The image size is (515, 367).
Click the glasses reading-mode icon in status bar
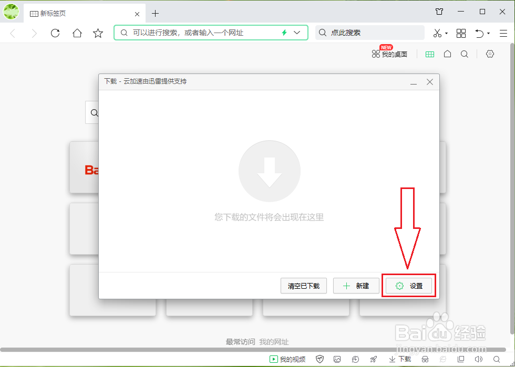pos(425,359)
